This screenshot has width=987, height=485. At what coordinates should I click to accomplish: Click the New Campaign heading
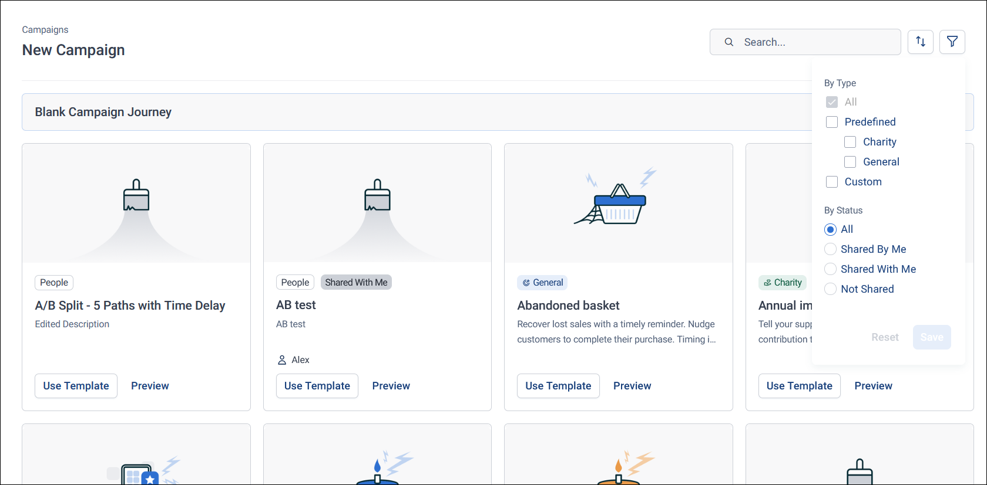73,50
